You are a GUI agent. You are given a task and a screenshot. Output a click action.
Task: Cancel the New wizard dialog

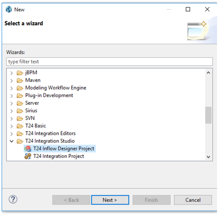tap(193, 200)
